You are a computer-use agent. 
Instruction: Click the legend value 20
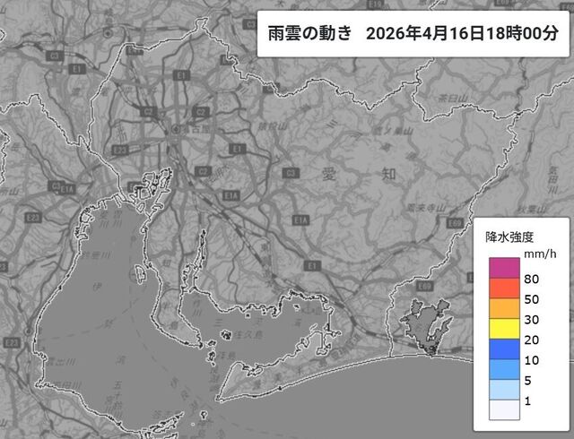[x=532, y=340]
